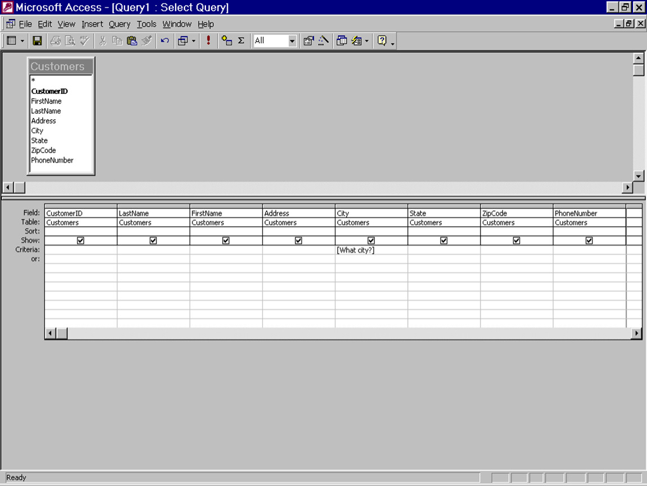
Task: Open the View menu
Action: click(66, 24)
